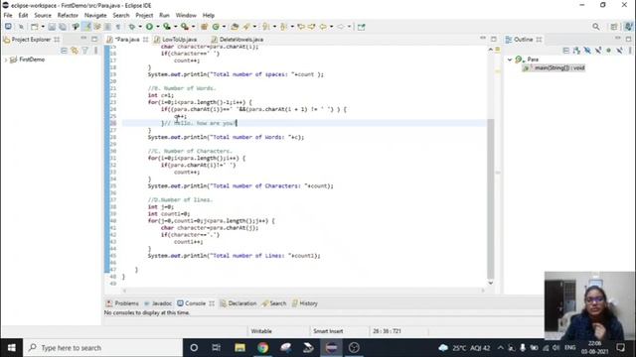Screen dimensions: 636x357
Task: Maximize the editor area
Action: coord(493,40)
